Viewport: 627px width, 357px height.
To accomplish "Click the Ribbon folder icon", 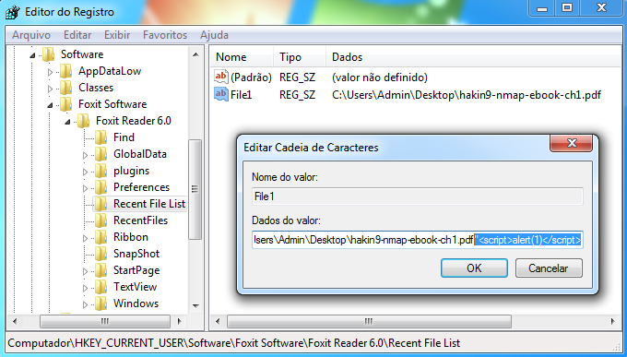I will click(101, 237).
